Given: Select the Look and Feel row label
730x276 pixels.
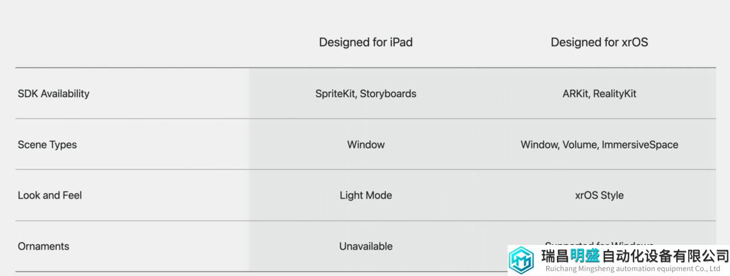Looking at the screenshot, I should click(x=50, y=195).
